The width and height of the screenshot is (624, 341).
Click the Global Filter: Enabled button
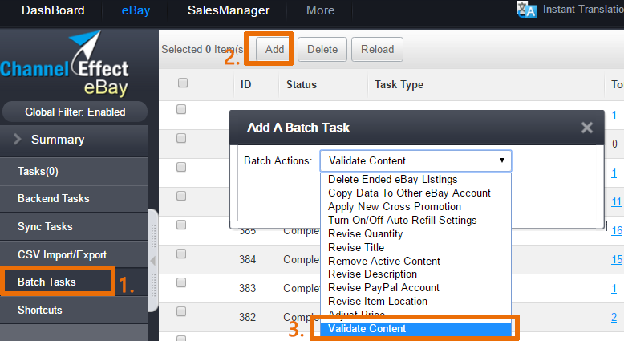tap(75, 112)
